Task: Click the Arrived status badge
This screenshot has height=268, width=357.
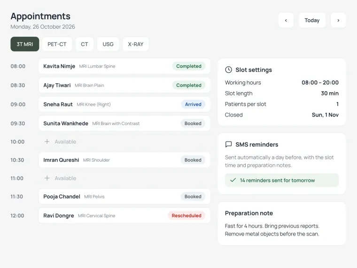Action: click(193, 104)
